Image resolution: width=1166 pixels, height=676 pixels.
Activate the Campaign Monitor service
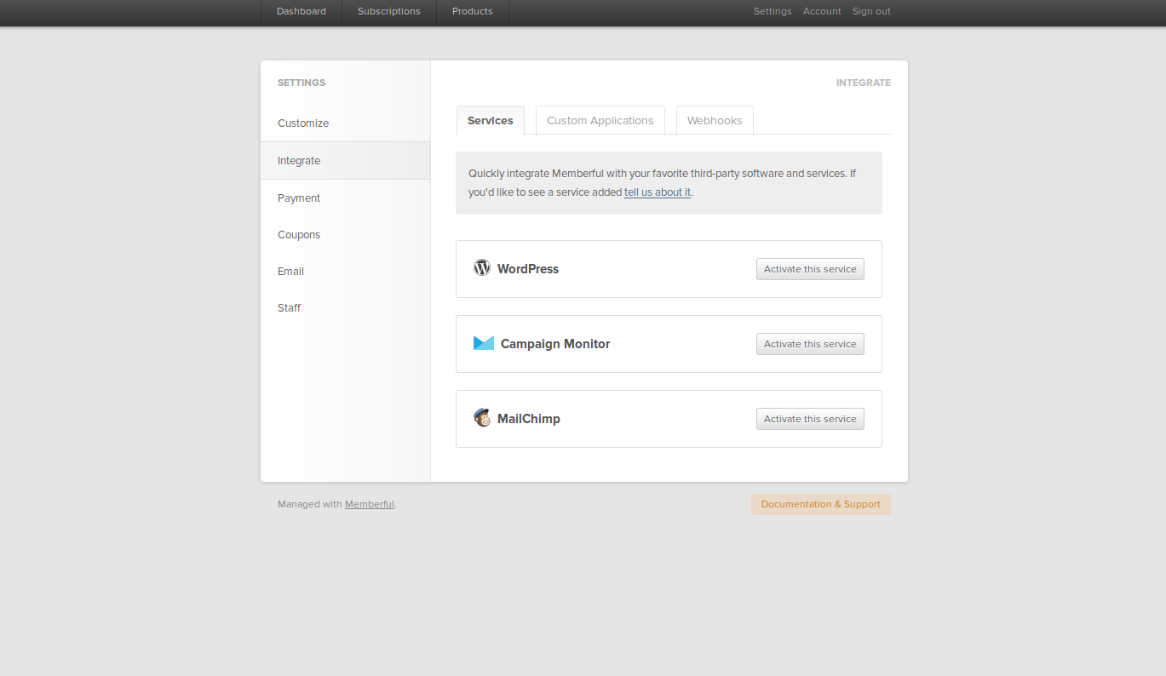pos(810,344)
